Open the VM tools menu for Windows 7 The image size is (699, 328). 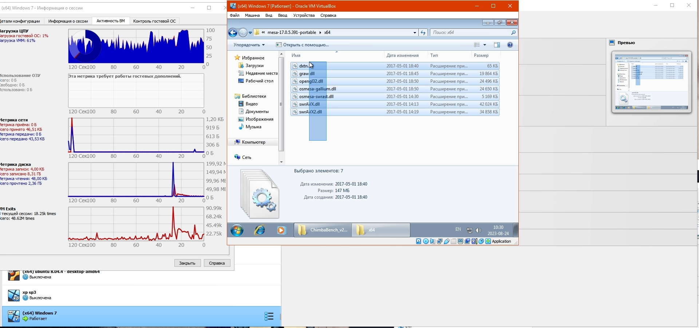(x=269, y=316)
